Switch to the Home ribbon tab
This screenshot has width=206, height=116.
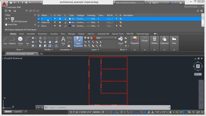(x=13, y=34)
